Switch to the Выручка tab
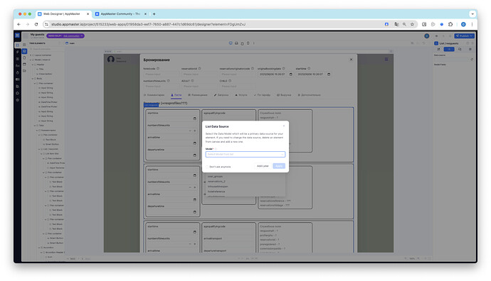 pos(284,95)
